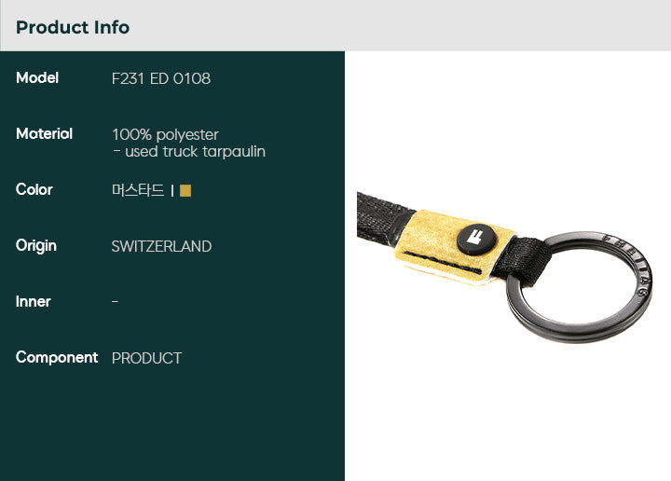Click the Material label
The width and height of the screenshot is (671, 481).
click(x=44, y=133)
